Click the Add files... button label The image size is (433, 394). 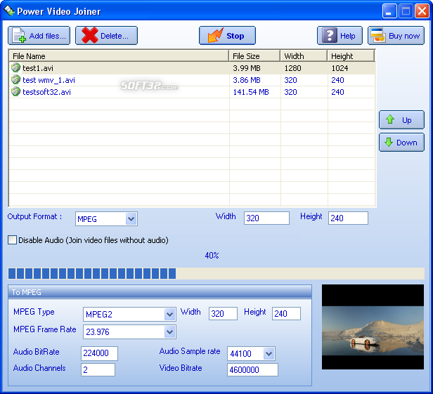tap(48, 36)
